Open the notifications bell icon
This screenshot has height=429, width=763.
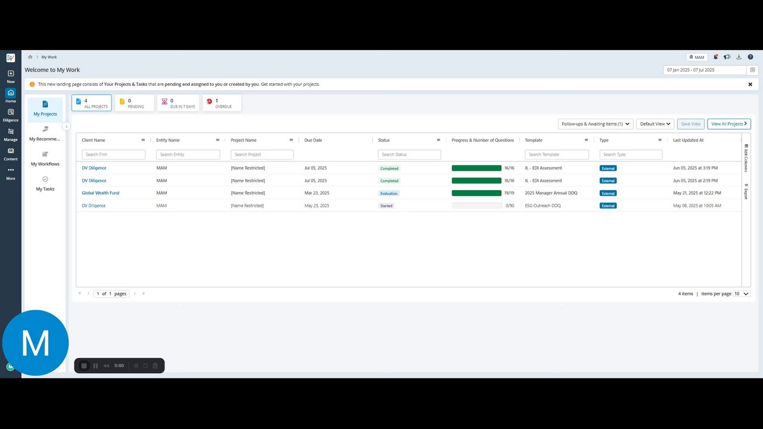(x=715, y=57)
